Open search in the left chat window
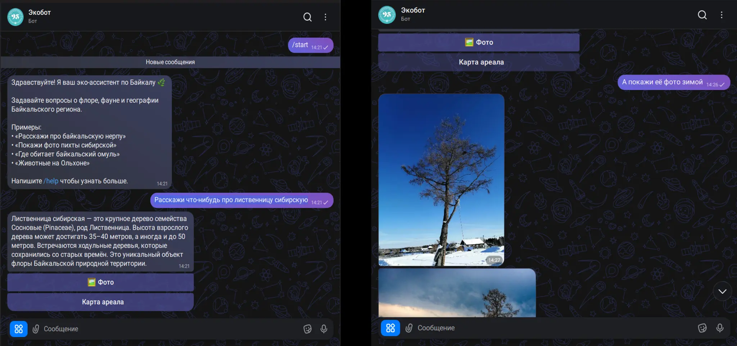Screen dimensions: 737x346 [307, 17]
